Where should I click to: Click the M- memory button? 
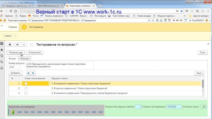181,20
